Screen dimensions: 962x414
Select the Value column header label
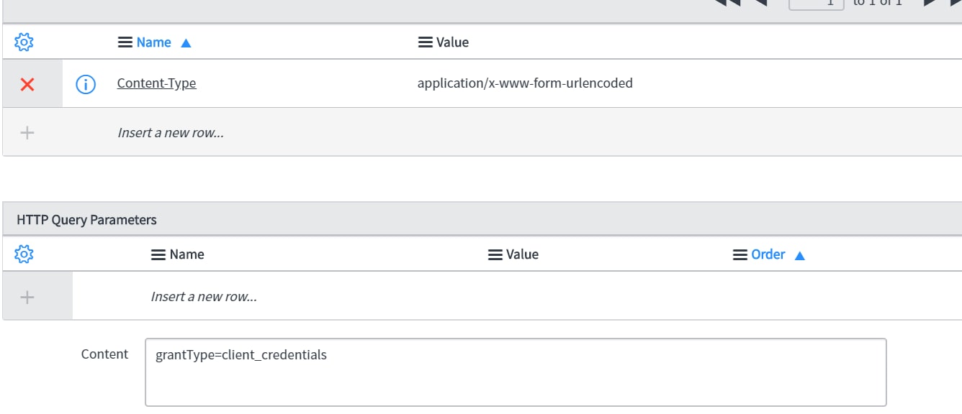click(453, 42)
